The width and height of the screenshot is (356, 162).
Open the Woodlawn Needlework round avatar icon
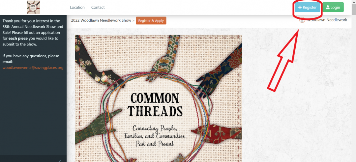pyautogui.click(x=302, y=20)
